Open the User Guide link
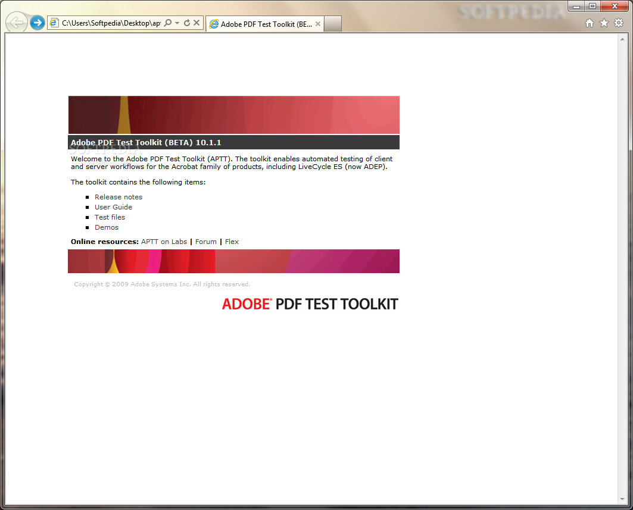Viewport: 633px width, 510px height. pos(113,207)
